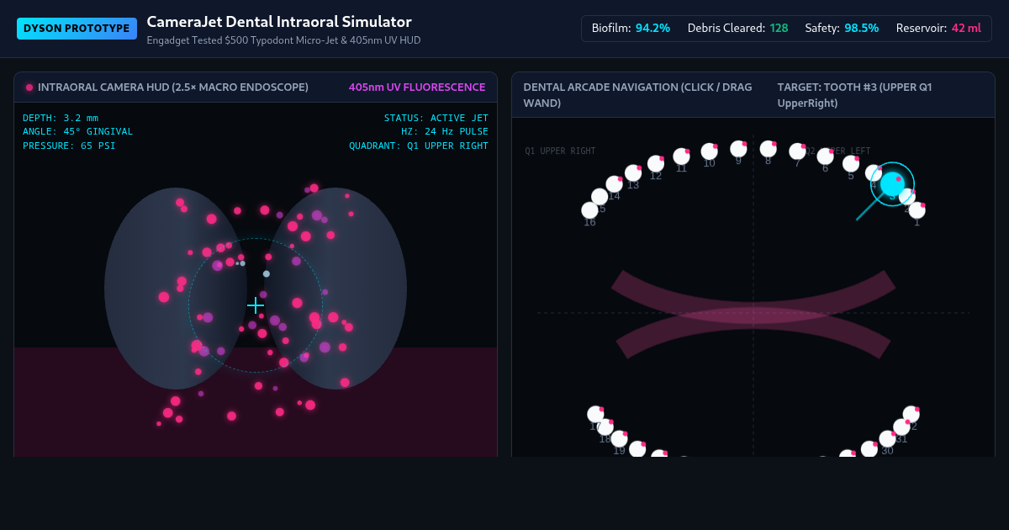Screen dimensions: 1009x530
Task: Select tooth 11 on the dental arcade
Action: pyautogui.click(x=682, y=156)
